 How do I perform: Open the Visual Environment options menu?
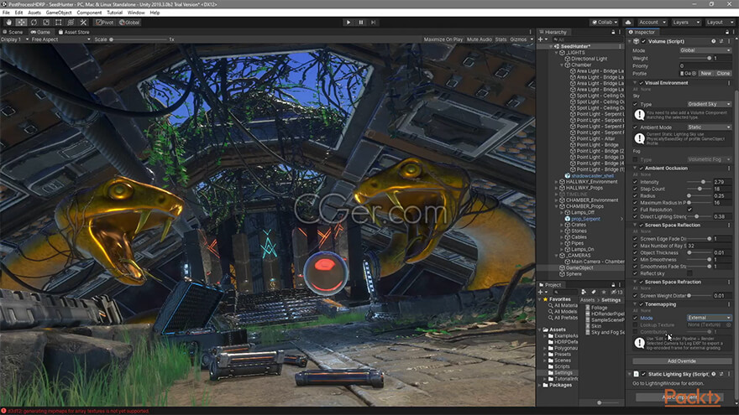coord(729,83)
